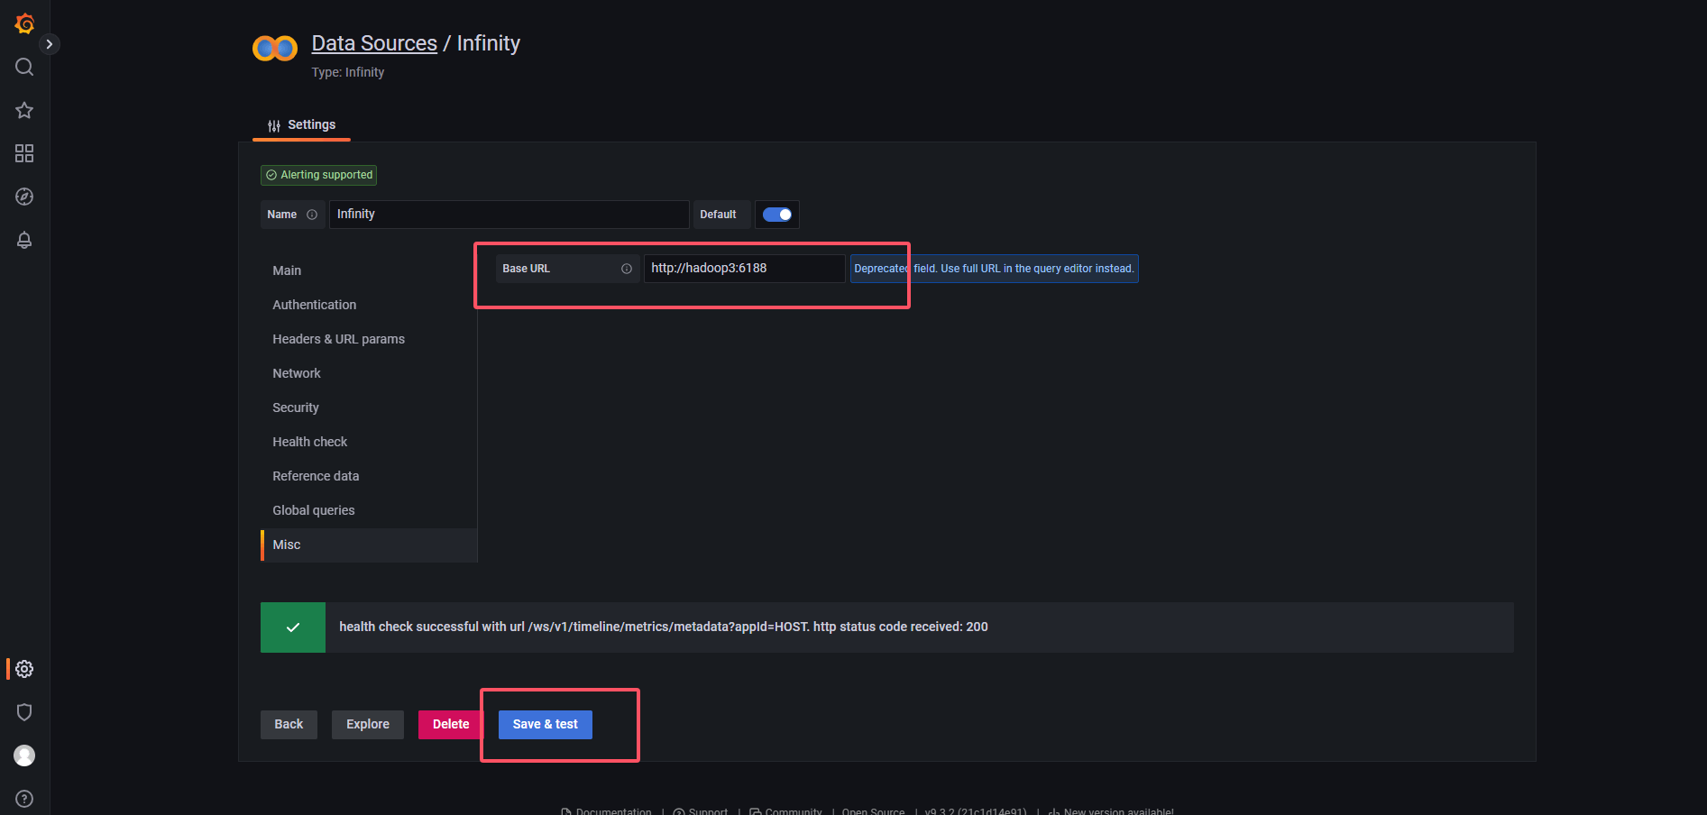This screenshot has width=1707, height=815.
Task: Open the Community footer link
Action: 785,810
